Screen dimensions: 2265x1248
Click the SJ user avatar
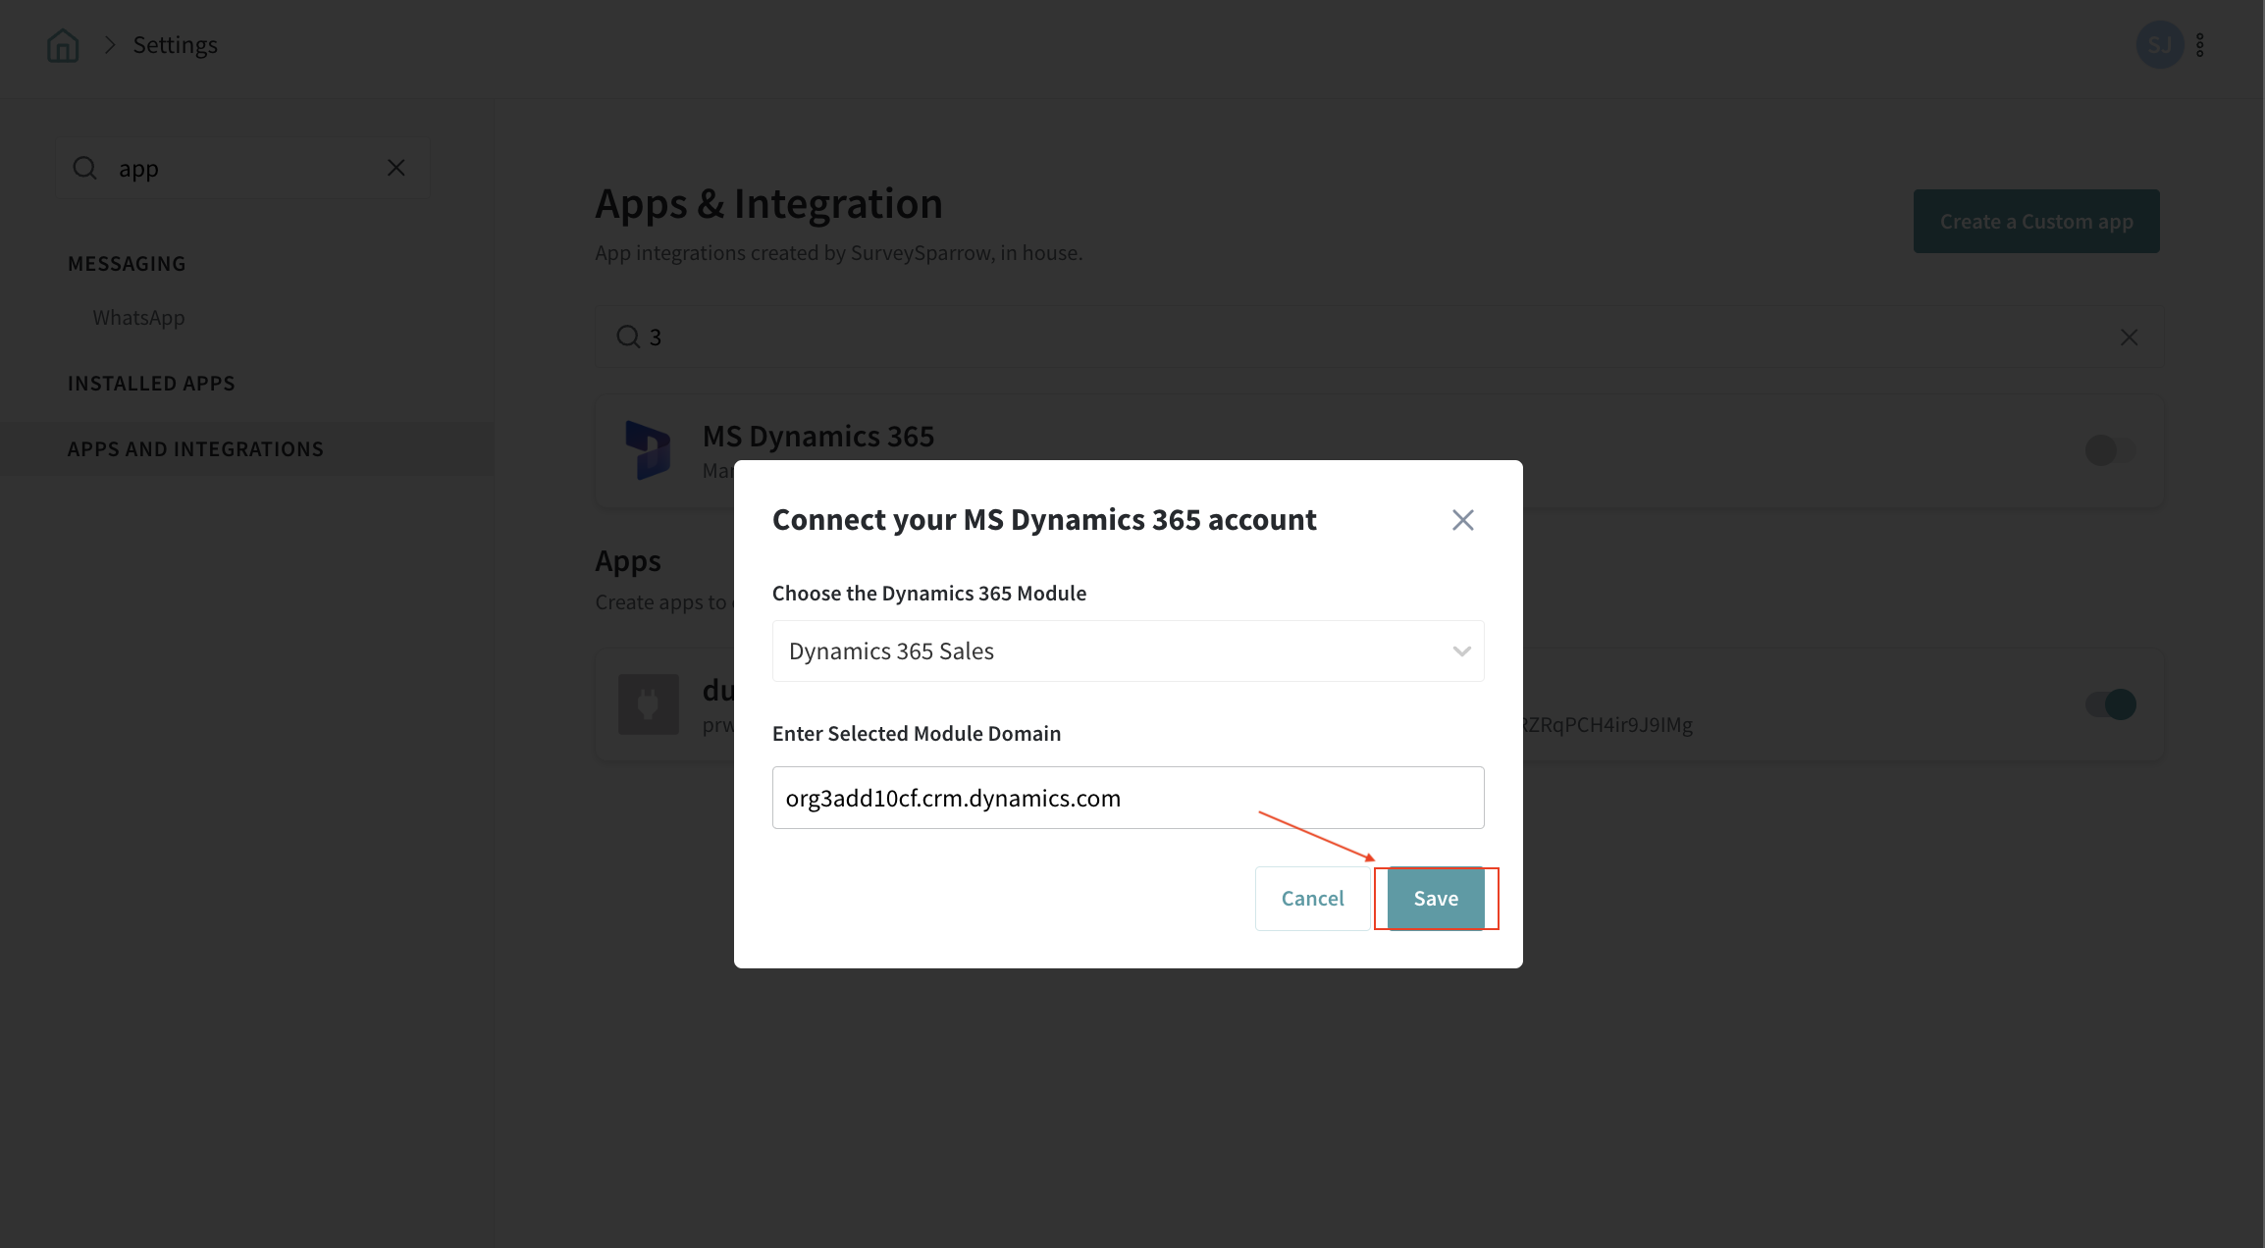coord(2159,45)
